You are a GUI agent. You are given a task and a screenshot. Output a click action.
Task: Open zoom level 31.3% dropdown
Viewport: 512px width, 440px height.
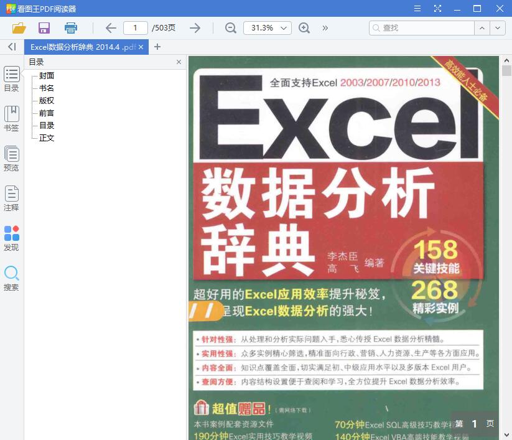268,28
